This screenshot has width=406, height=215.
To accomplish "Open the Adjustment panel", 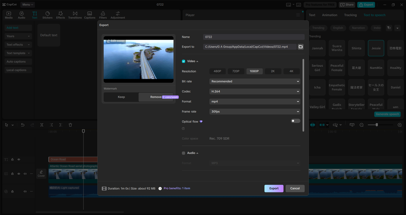I will tap(118, 15).
